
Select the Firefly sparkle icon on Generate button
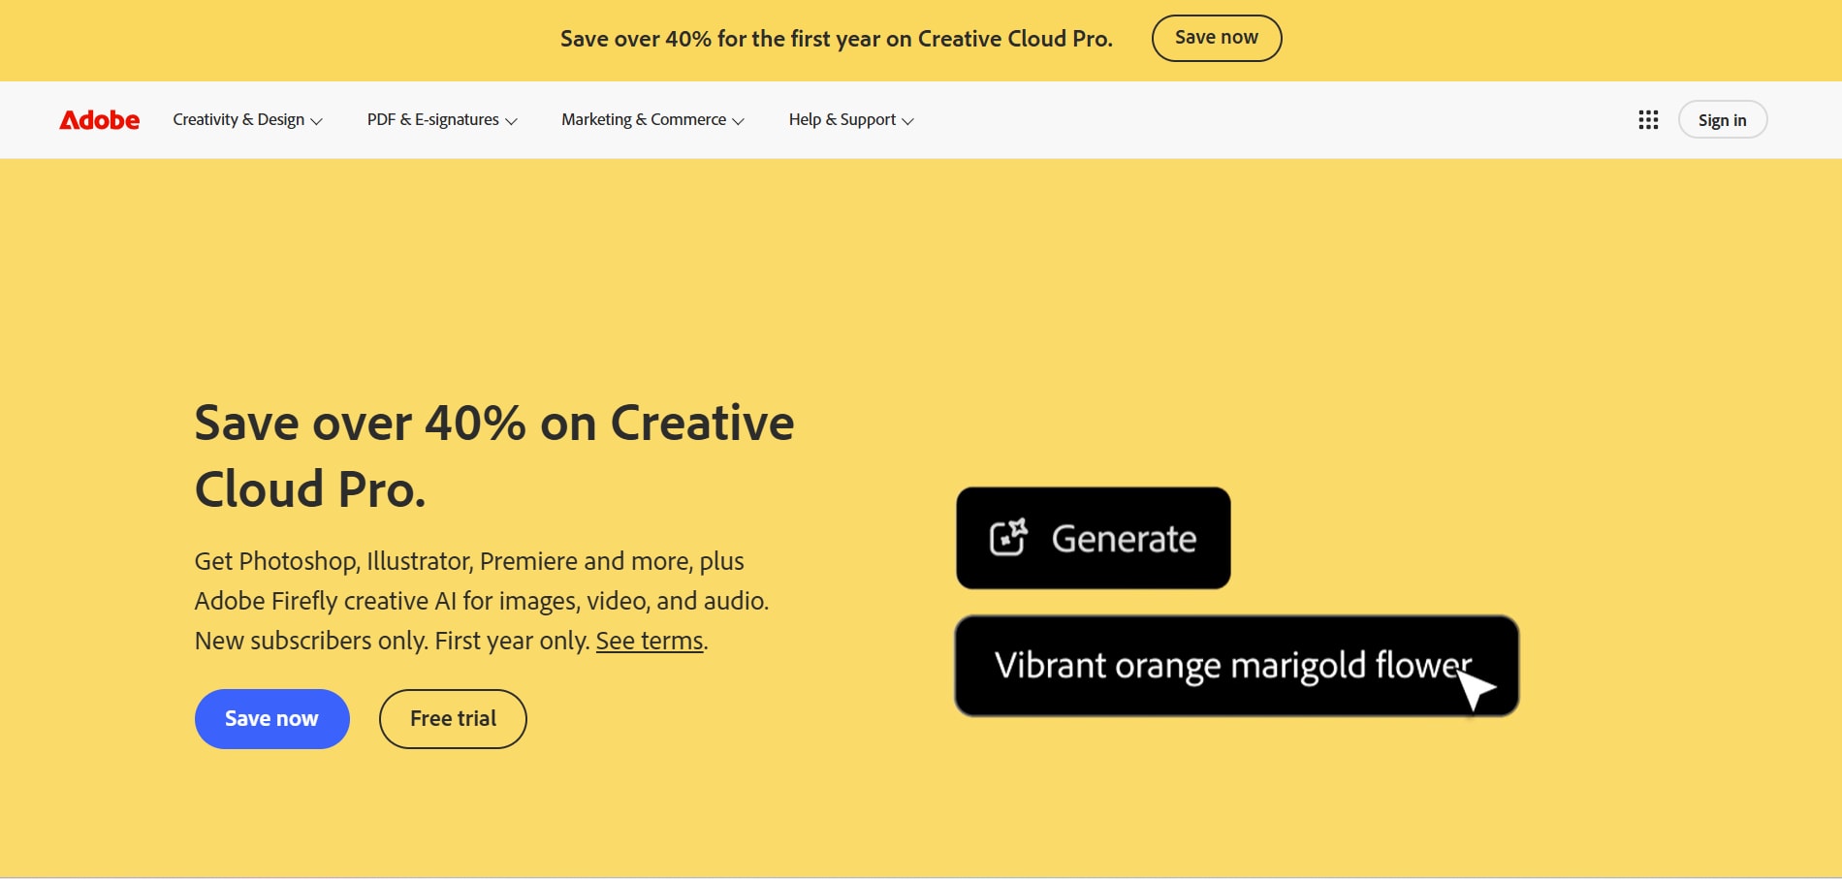point(1009,536)
